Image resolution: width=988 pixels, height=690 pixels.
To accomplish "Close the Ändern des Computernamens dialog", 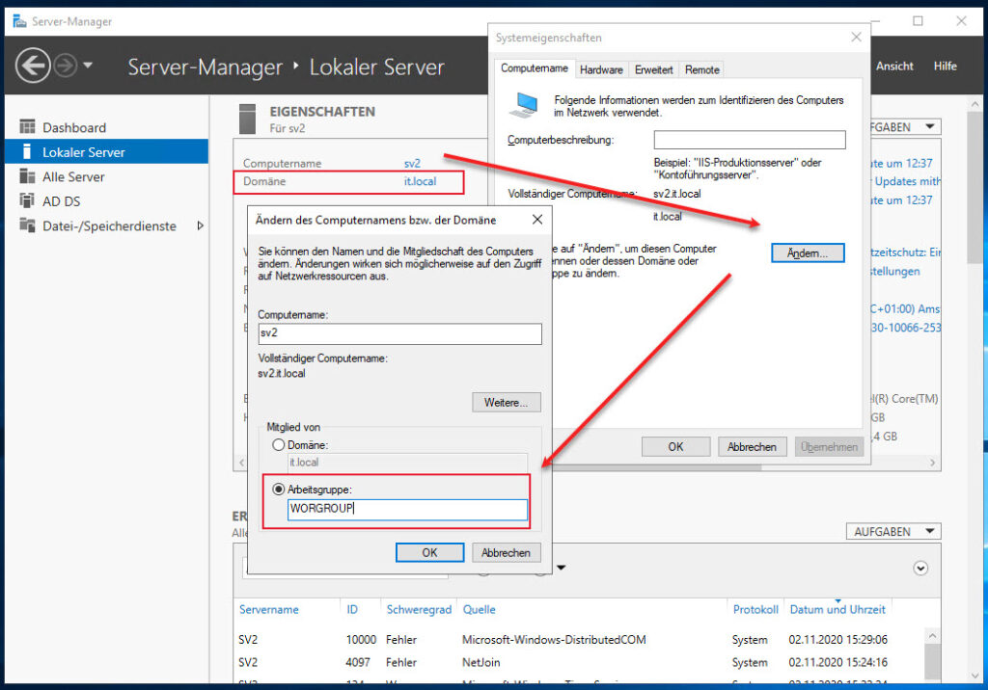I will coord(536,219).
